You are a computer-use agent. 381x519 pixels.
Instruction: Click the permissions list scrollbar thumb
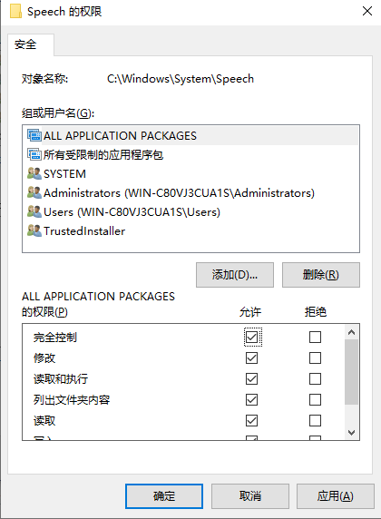click(352, 372)
